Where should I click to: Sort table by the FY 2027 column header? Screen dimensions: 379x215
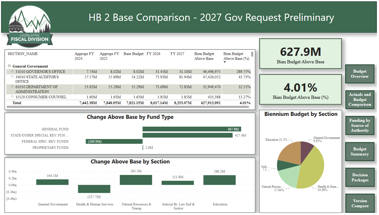pyautogui.click(x=177, y=54)
